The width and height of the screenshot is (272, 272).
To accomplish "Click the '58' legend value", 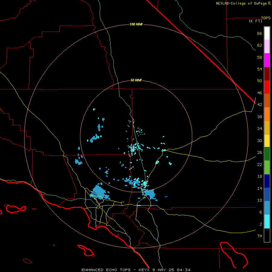I will (260, 57).
